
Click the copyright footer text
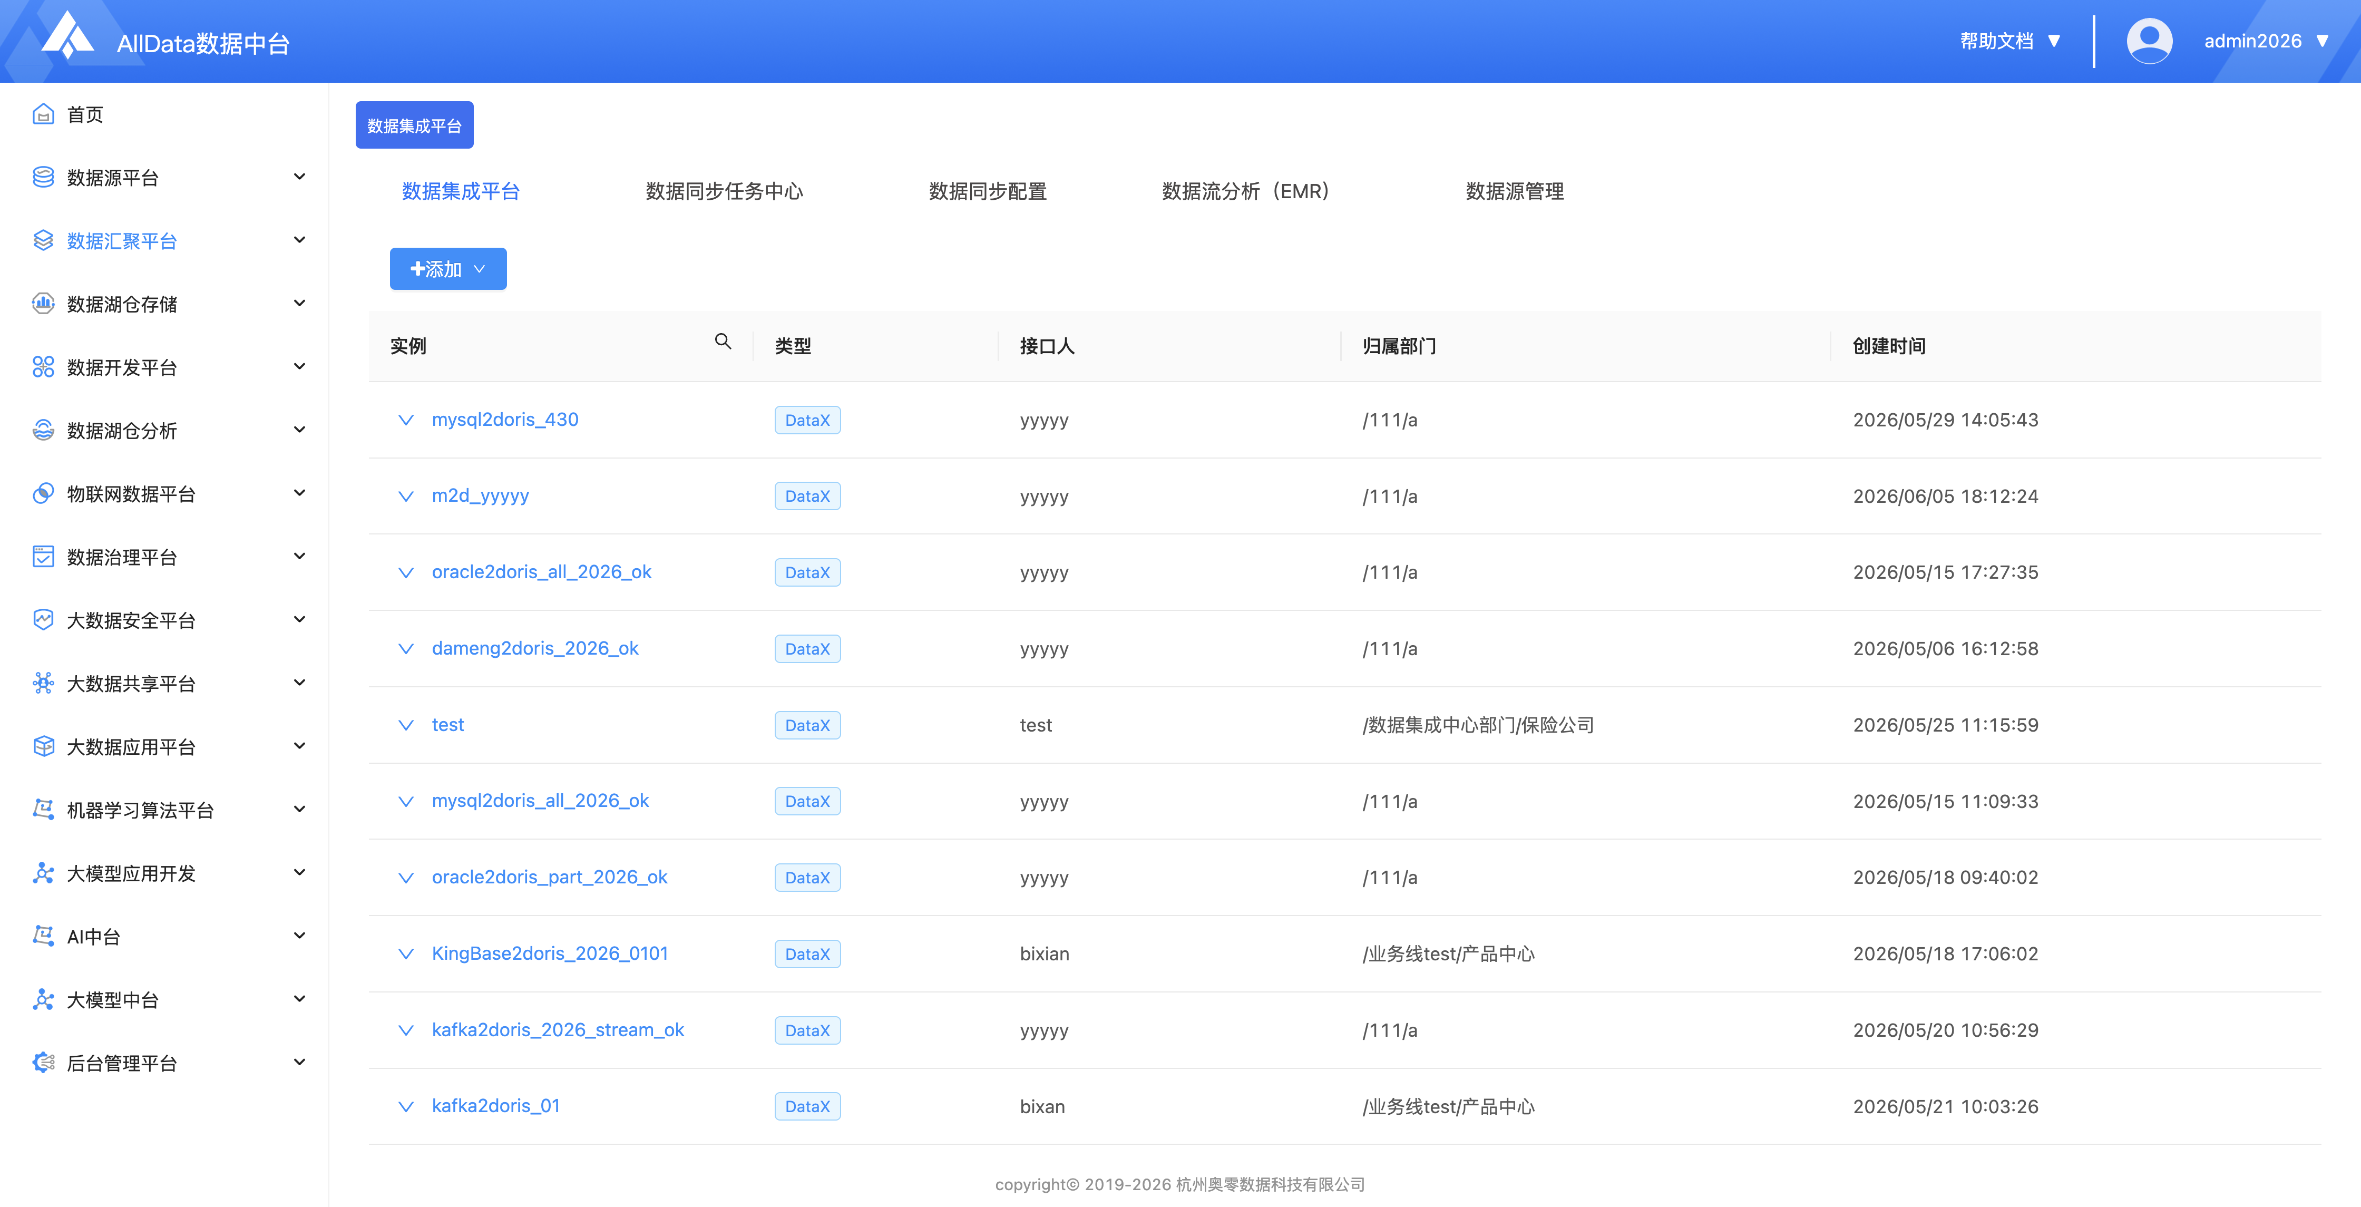click(x=1179, y=1184)
